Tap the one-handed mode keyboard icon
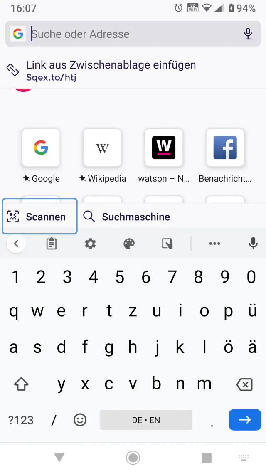 167,244
